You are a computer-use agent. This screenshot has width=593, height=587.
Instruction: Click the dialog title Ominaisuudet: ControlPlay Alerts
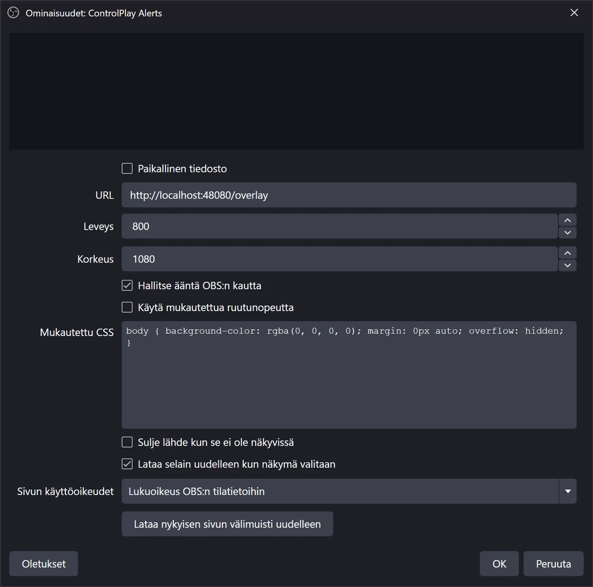94,13
